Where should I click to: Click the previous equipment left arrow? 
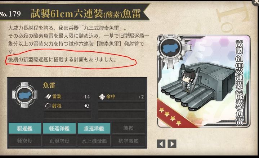pyautogui.click(x=161, y=144)
